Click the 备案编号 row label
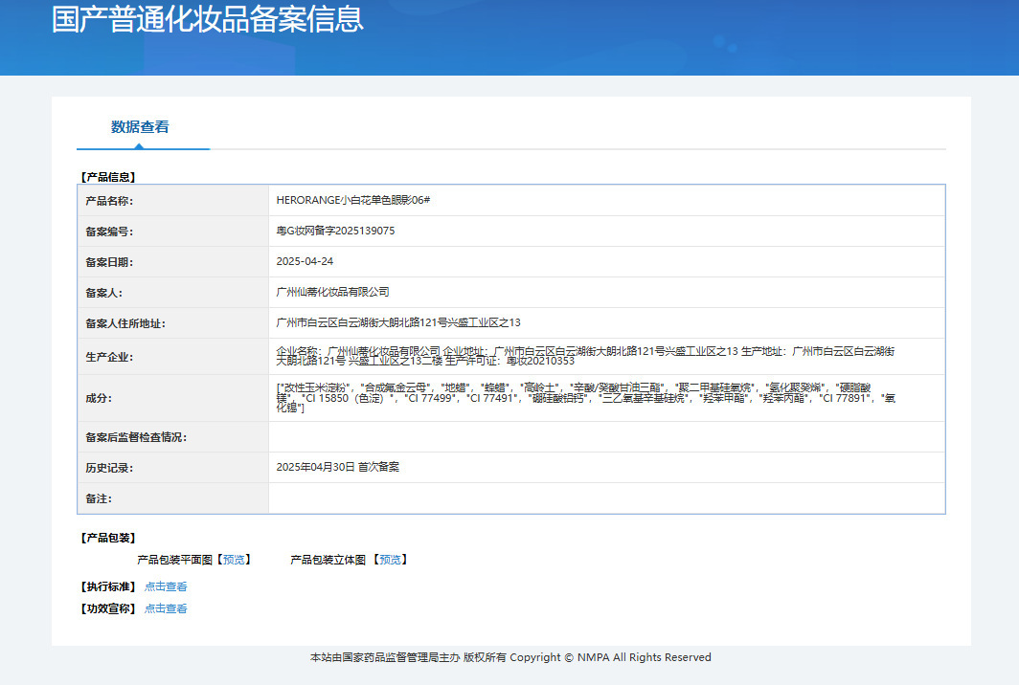 (x=109, y=232)
